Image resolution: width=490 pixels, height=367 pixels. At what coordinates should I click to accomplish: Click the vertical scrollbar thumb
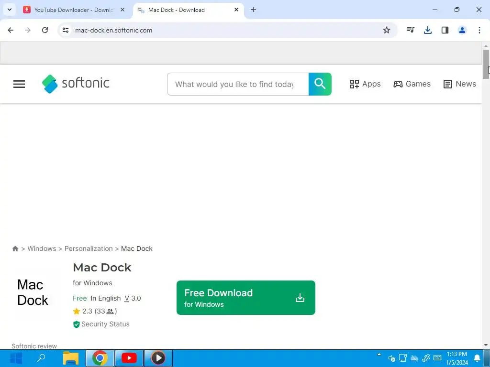(x=486, y=64)
